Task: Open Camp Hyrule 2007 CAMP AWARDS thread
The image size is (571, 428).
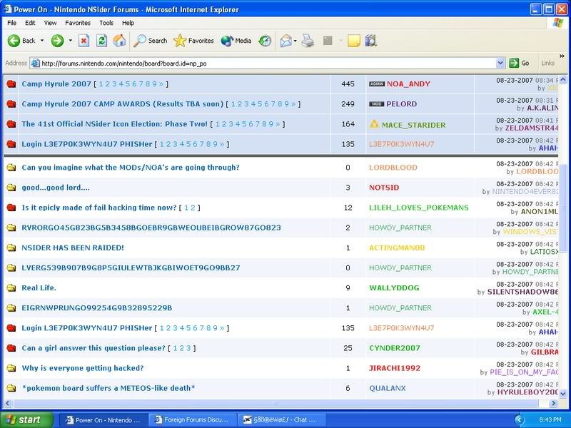Action: (122, 104)
